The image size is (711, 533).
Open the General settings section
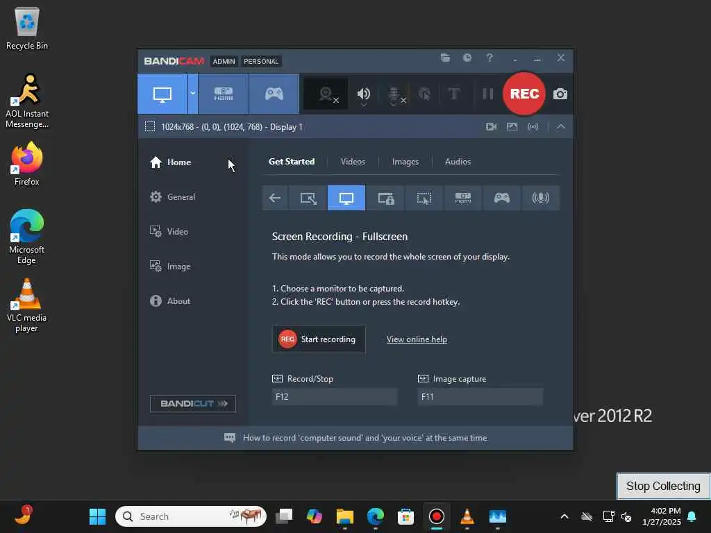pos(173,197)
